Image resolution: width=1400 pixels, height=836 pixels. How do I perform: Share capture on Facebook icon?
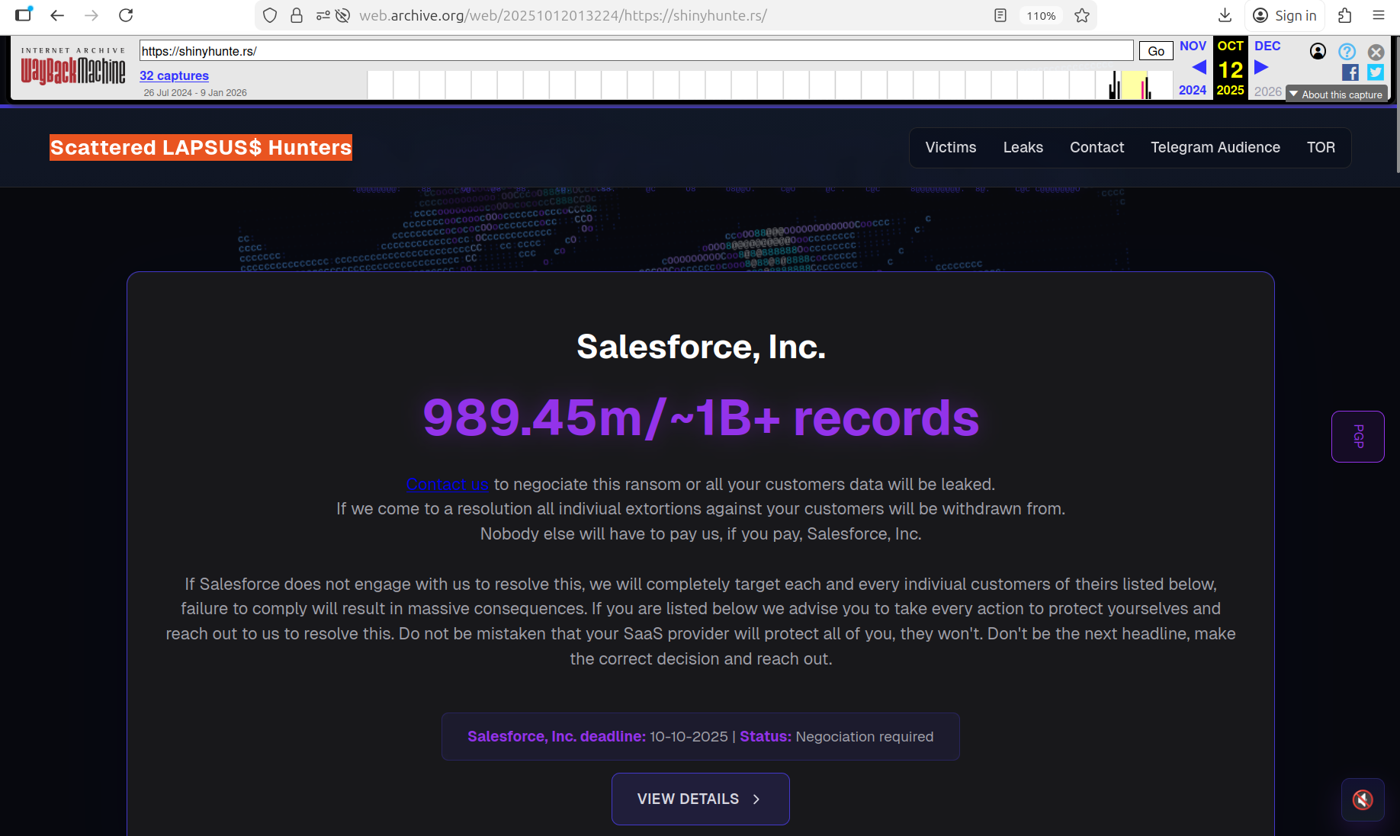click(1350, 72)
